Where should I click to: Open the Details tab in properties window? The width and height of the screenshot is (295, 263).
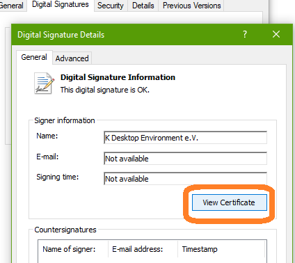pos(143,6)
